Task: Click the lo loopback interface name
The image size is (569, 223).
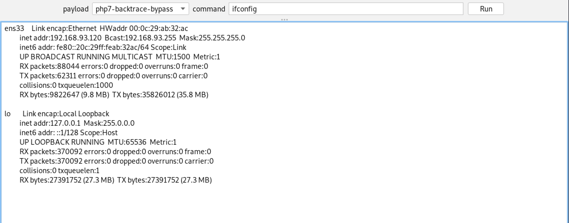Action: [8, 114]
